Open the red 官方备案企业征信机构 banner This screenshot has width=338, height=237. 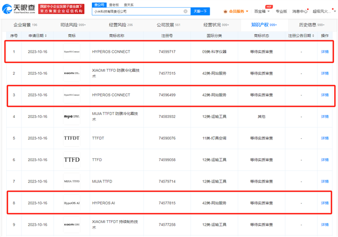pos(61,9)
